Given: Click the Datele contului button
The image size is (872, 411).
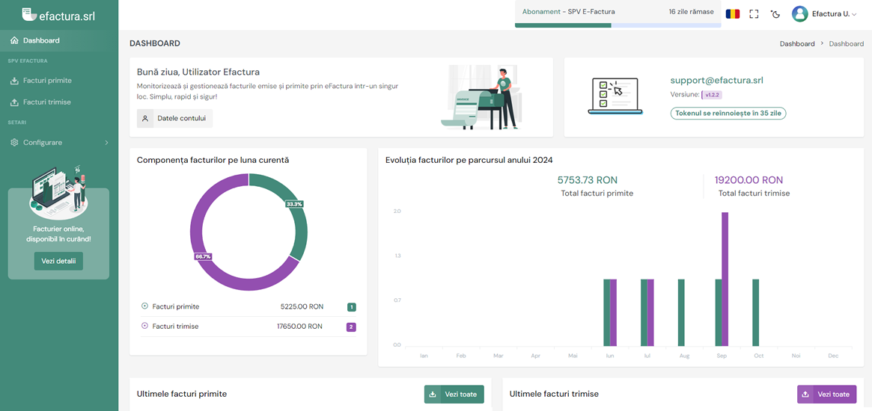Looking at the screenshot, I should pyautogui.click(x=174, y=118).
